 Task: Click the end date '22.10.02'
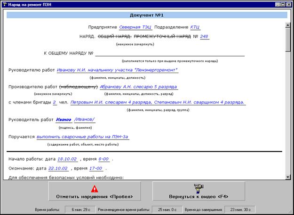pos(58,169)
